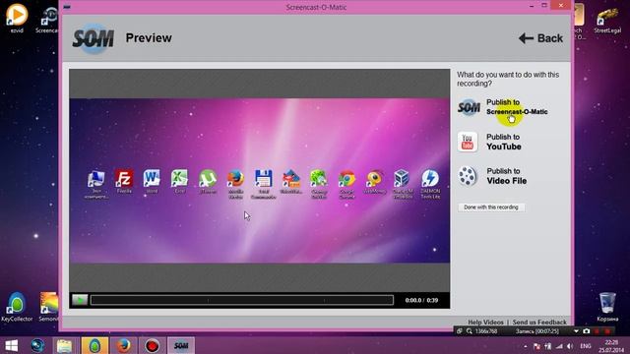Click the 0:00.0 / 0:39 time readout

(x=421, y=300)
